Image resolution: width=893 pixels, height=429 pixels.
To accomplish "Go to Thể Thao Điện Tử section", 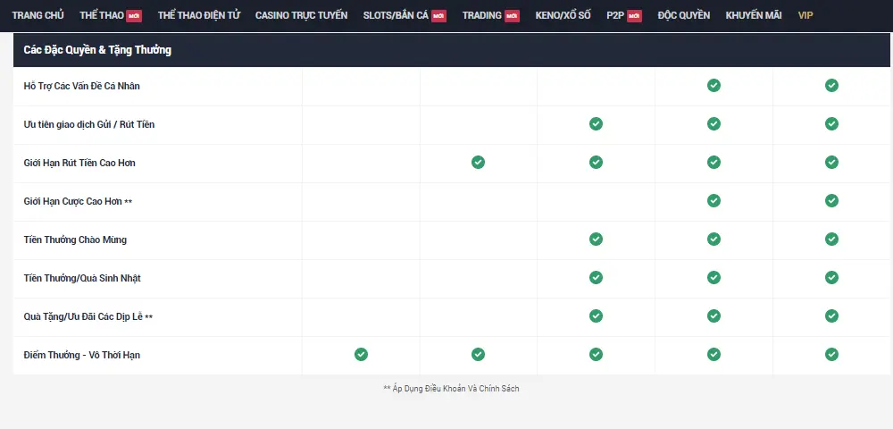I will point(198,16).
